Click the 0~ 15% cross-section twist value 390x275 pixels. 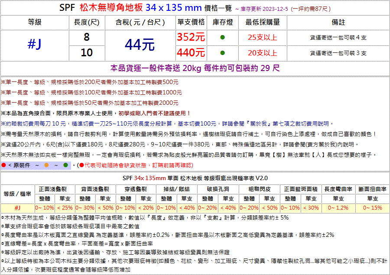pos(372,208)
